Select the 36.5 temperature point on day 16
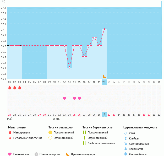 click(x=84, y=56)
